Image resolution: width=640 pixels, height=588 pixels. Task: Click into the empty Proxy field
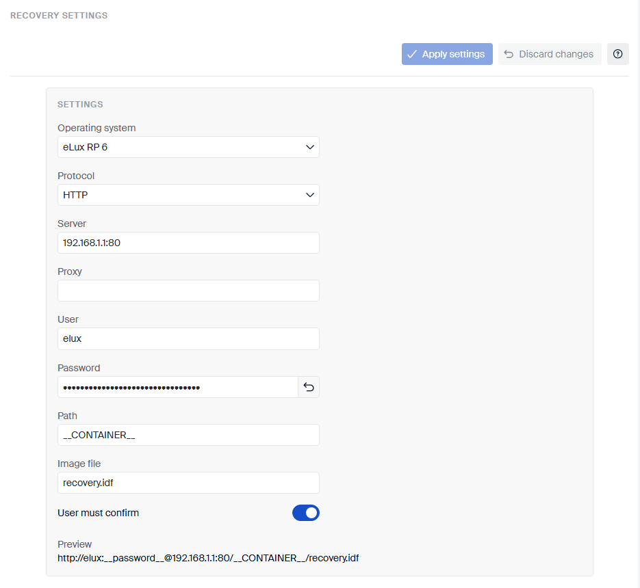coord(188,291)
